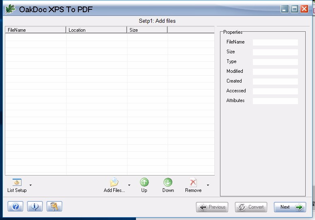Click the FileName property field
Image resolution: width=315 pixels, height=220 pixels.
(275, 42)
